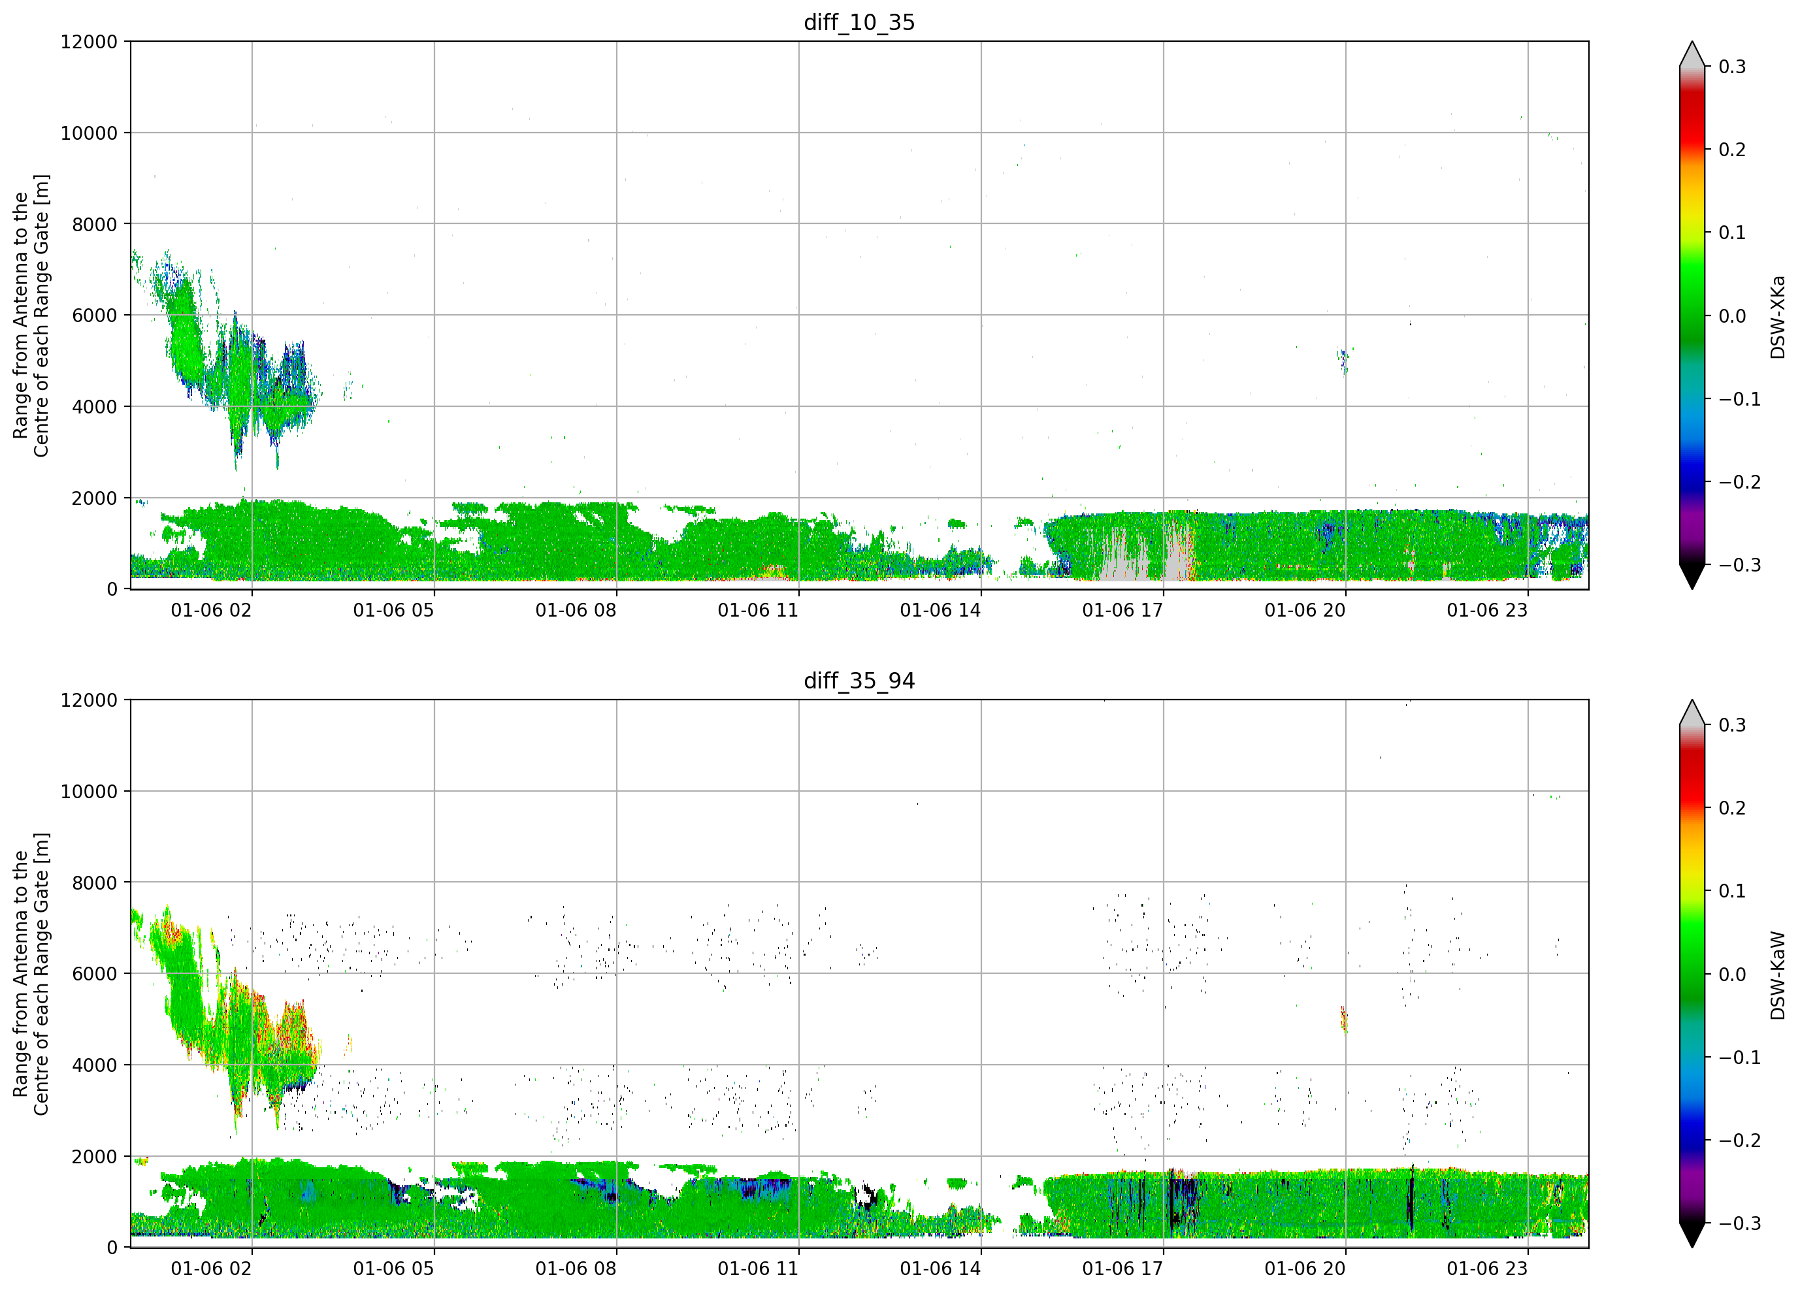Click "01-06 20" tick under the diff_35_94 plot
Image resolution: width=1800 pixels, height=1292 pixels.
[x=1305, y=1269]
